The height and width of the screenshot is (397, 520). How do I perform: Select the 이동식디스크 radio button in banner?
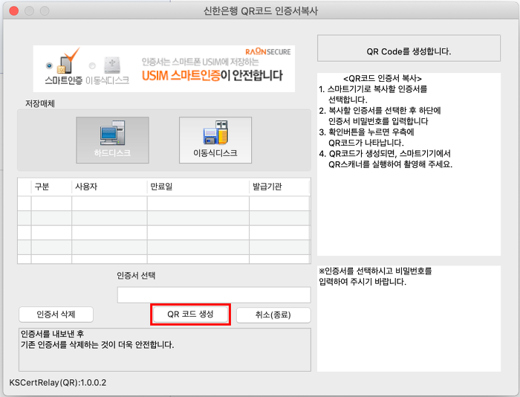pos(92,65)
